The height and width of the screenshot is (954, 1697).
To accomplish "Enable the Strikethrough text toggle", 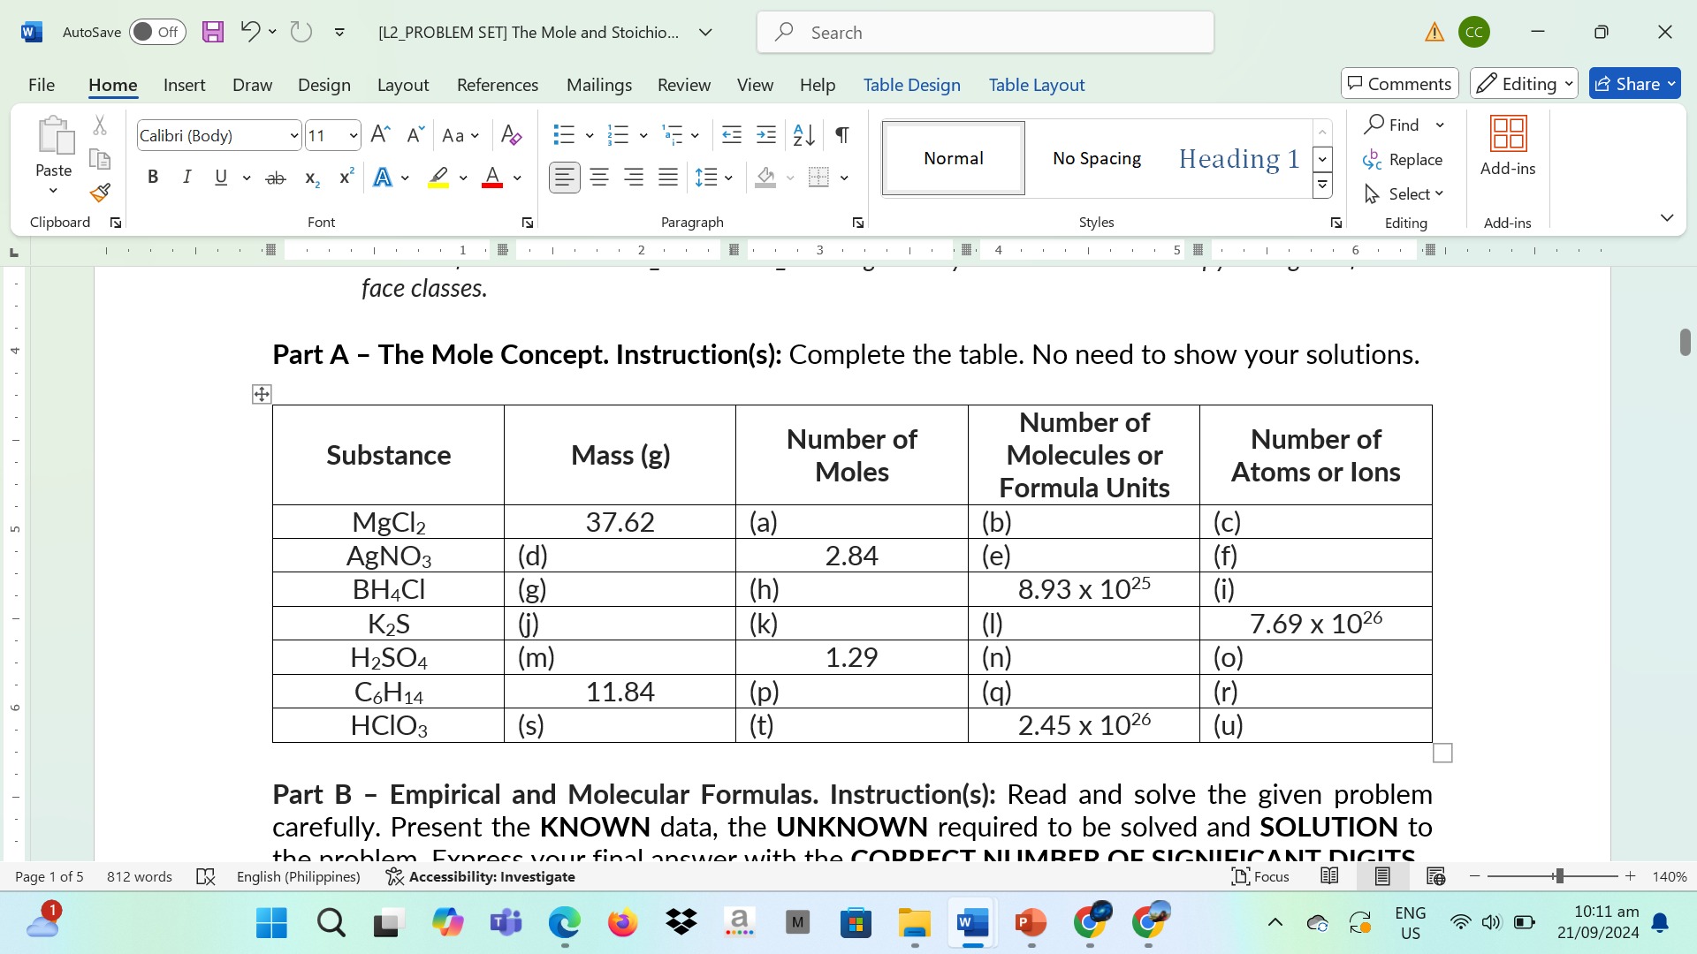I will 273,177.
